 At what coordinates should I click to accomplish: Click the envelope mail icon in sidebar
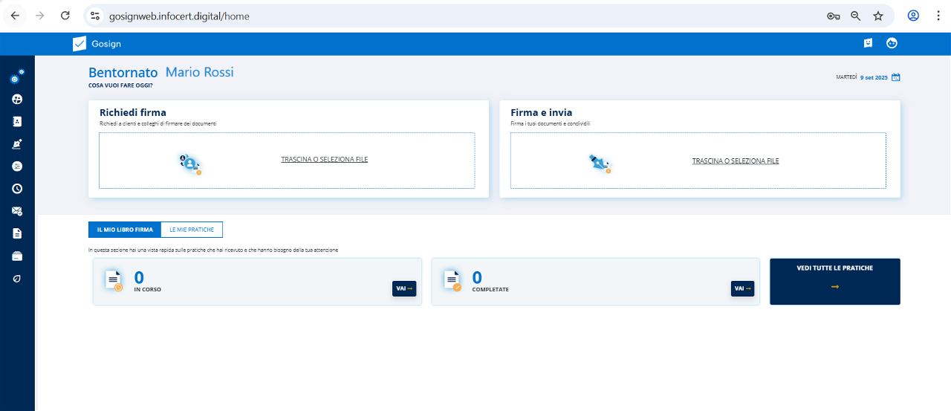17,211
